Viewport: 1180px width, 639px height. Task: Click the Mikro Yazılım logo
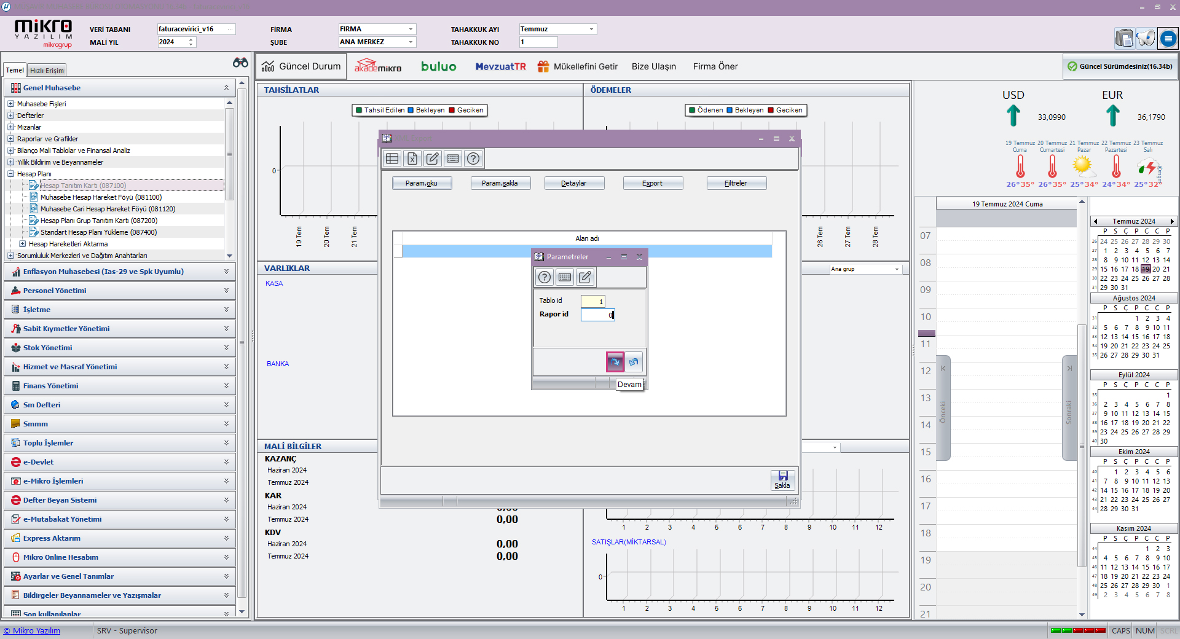pyautogui.click(x=43, y=33)
